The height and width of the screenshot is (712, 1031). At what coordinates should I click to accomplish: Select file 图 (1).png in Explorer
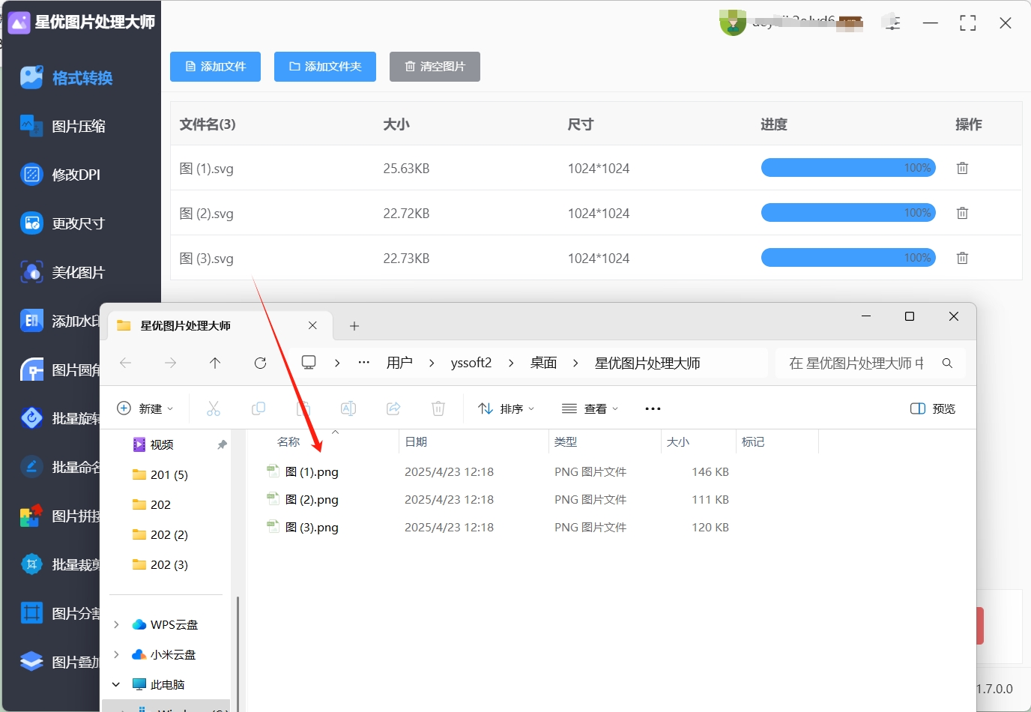312,472
